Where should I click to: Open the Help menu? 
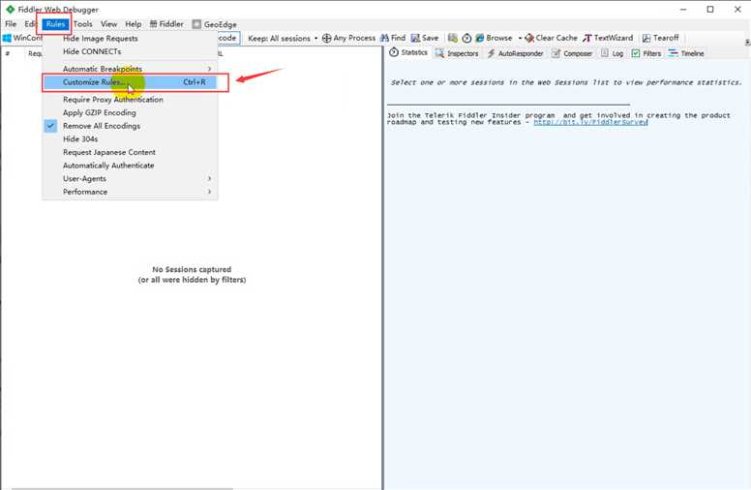134,24
